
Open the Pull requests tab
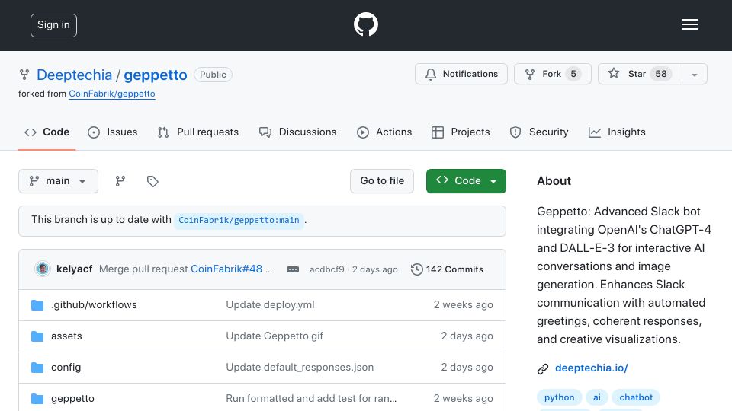[198, 132]
